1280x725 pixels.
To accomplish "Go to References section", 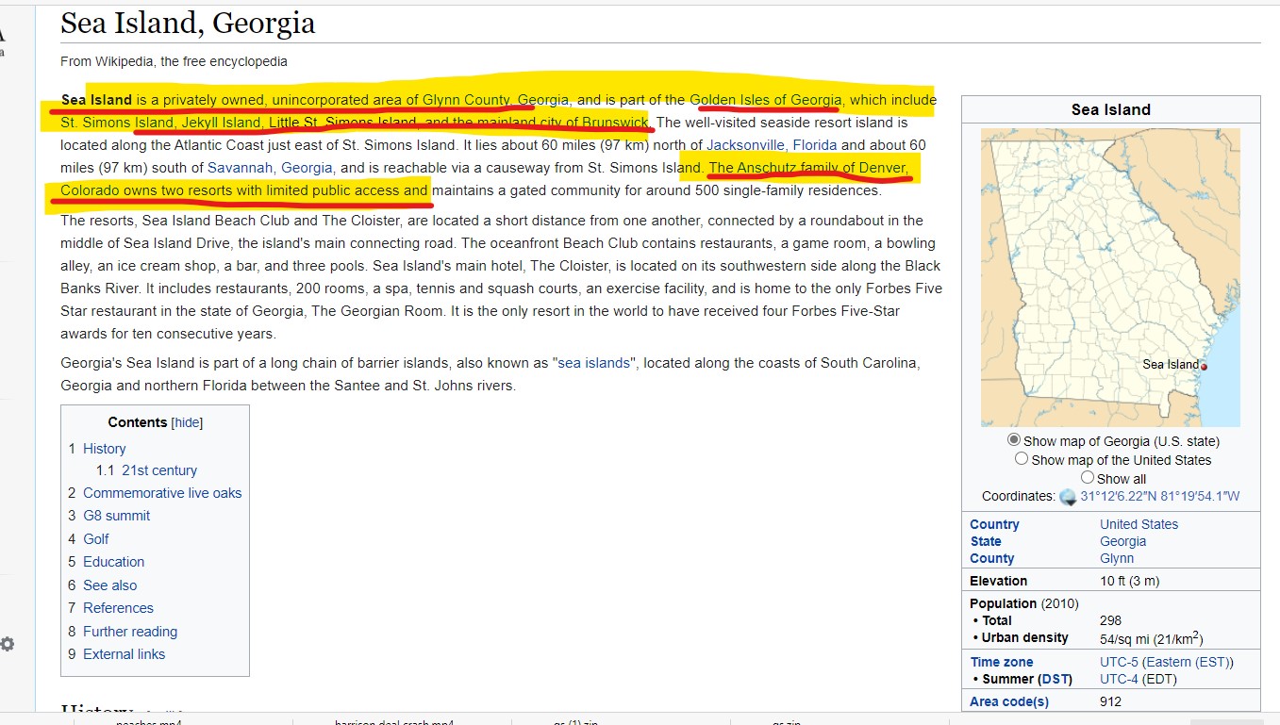I will (x=118, y=608).
